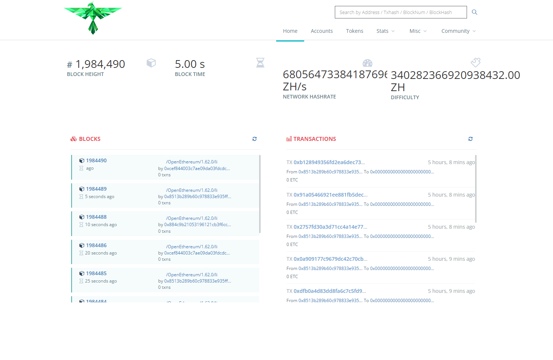This screenshot has width=553, height=360.
Task: Click the network hashrate number
Action: pos(335,75)
